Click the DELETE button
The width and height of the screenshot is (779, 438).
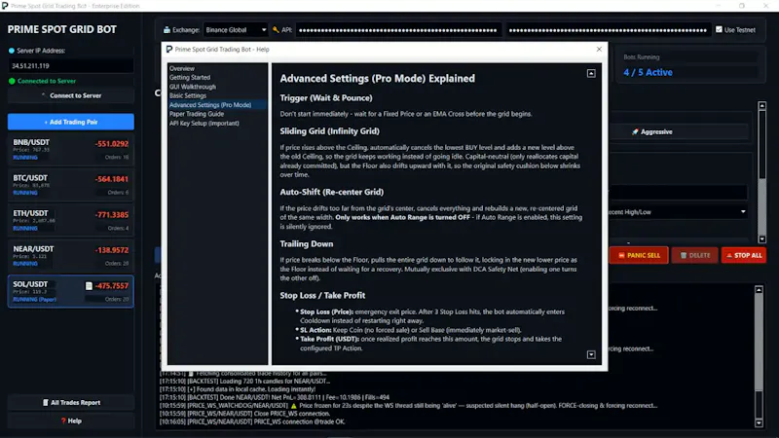(694, 255)
